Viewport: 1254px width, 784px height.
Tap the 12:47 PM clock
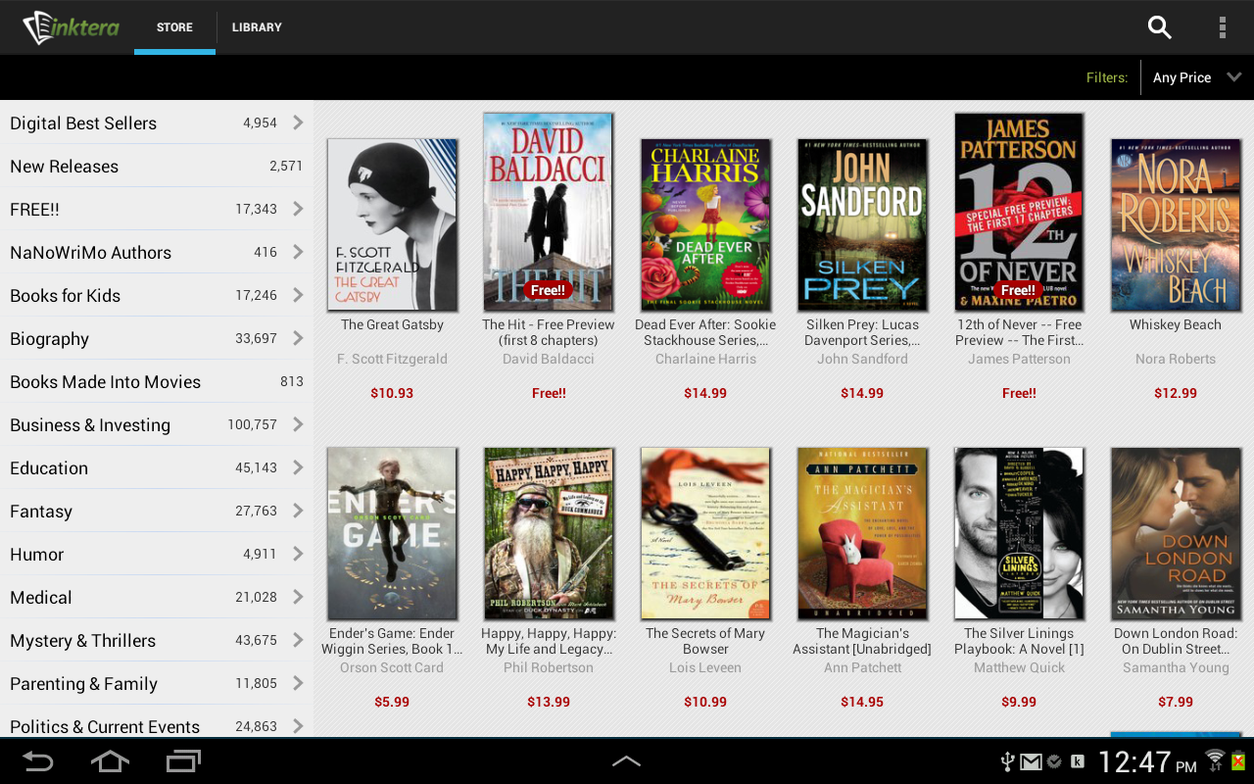pyautogui.click(x=1146, y=761)
